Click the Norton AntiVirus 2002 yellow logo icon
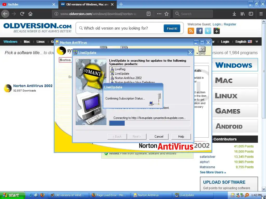 pyautogui.click(x=8, y=88)
